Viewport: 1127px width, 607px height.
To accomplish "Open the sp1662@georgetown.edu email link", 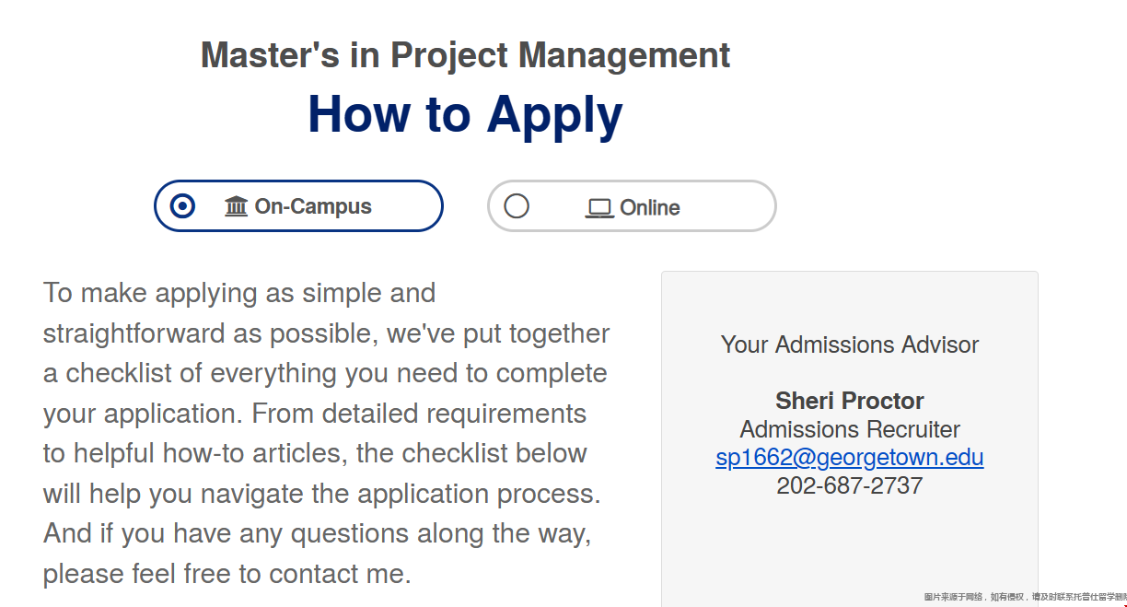I will (849, 458).
